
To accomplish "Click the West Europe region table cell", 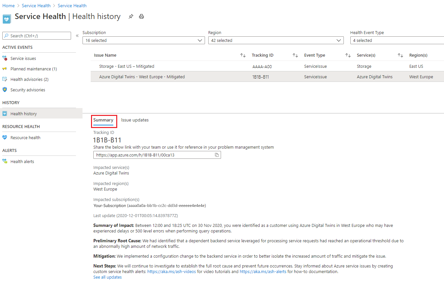I will [x=421, y=77].
